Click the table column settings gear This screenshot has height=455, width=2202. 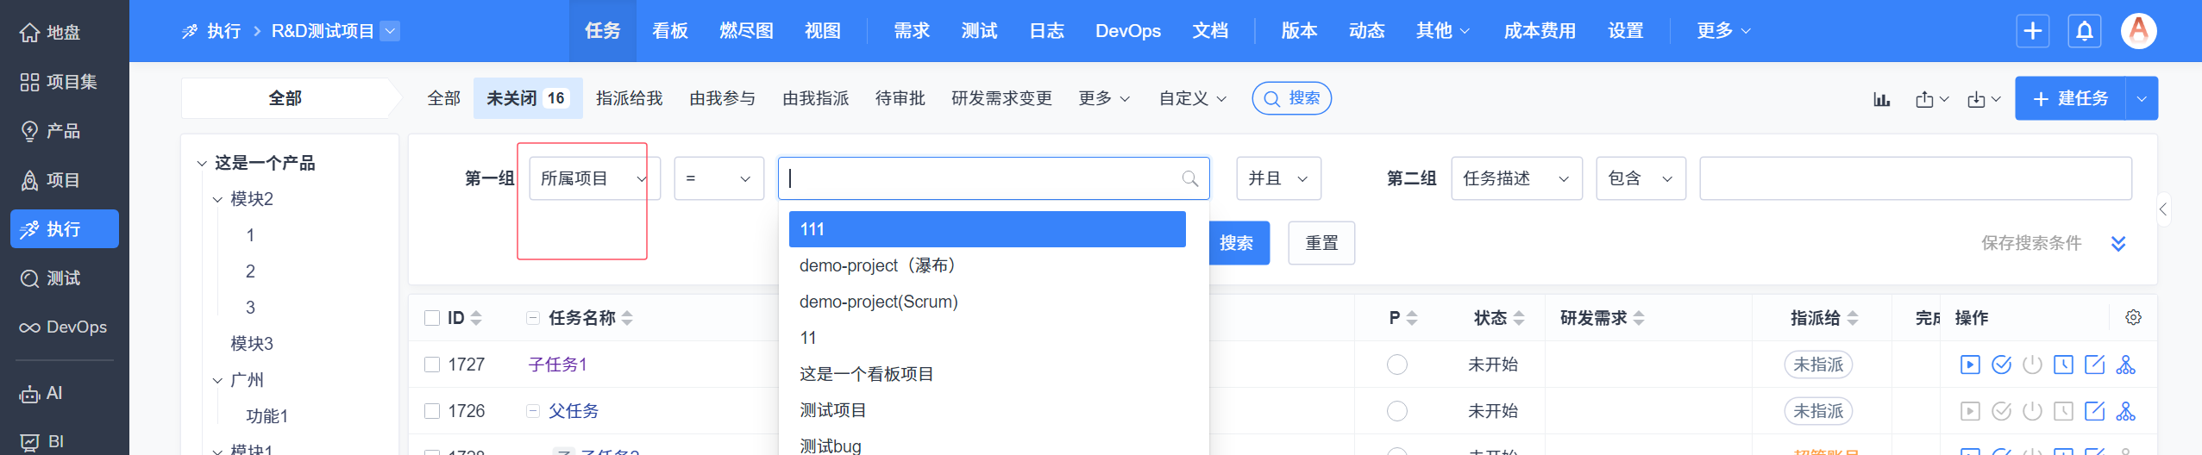(x=2133, y=317)
